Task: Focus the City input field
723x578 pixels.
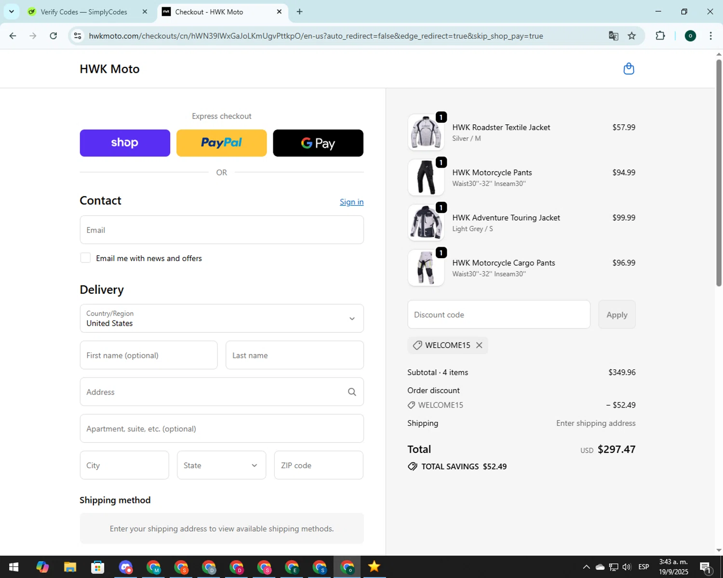Action: click(x=124, y=465)
